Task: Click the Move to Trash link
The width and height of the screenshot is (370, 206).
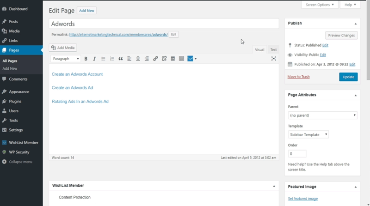Action: point(298,77)
